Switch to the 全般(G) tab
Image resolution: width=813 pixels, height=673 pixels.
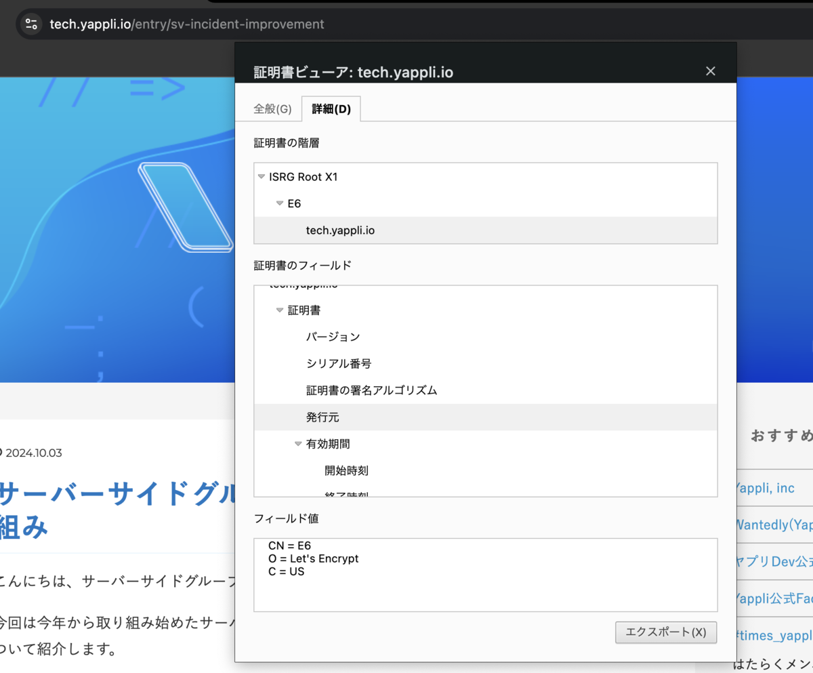273,108
